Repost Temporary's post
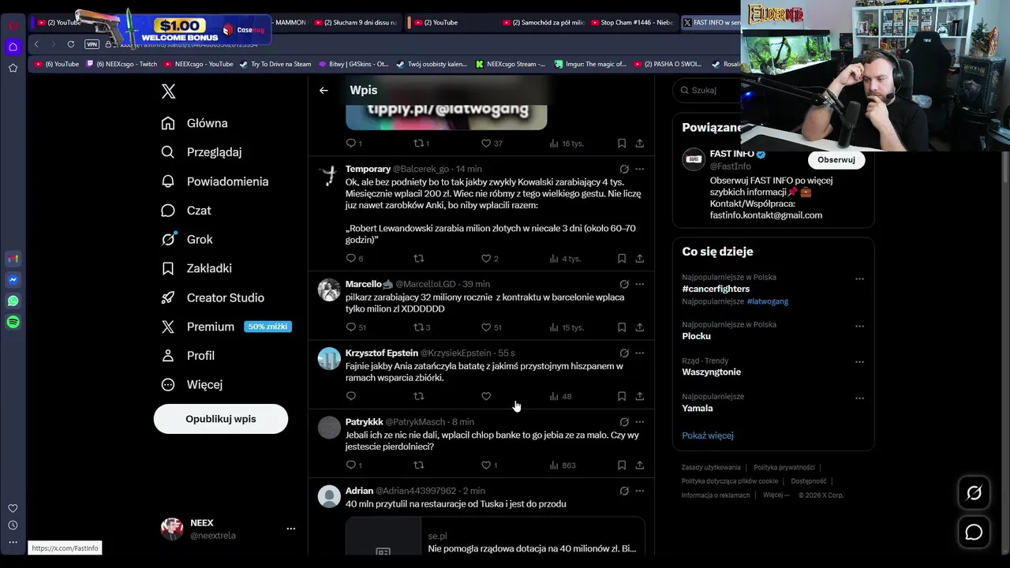Screen dimensions: 1010x568 click(x=419, y=258)
